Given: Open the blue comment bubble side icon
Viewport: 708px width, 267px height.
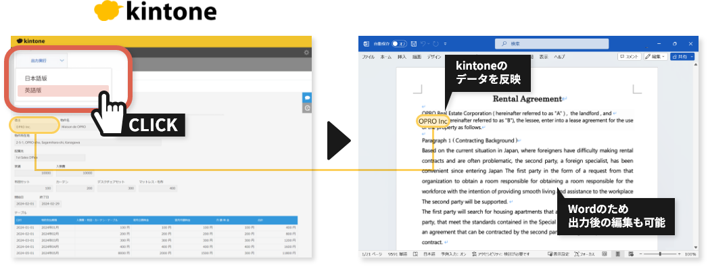Looking at the screenshot, I should point(307,98).
